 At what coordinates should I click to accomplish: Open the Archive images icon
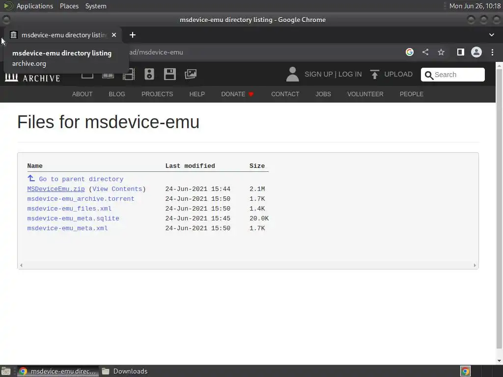(x=191, y=74)
